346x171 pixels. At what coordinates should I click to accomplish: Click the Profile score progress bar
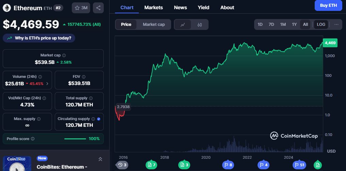[x=75, y=139]
